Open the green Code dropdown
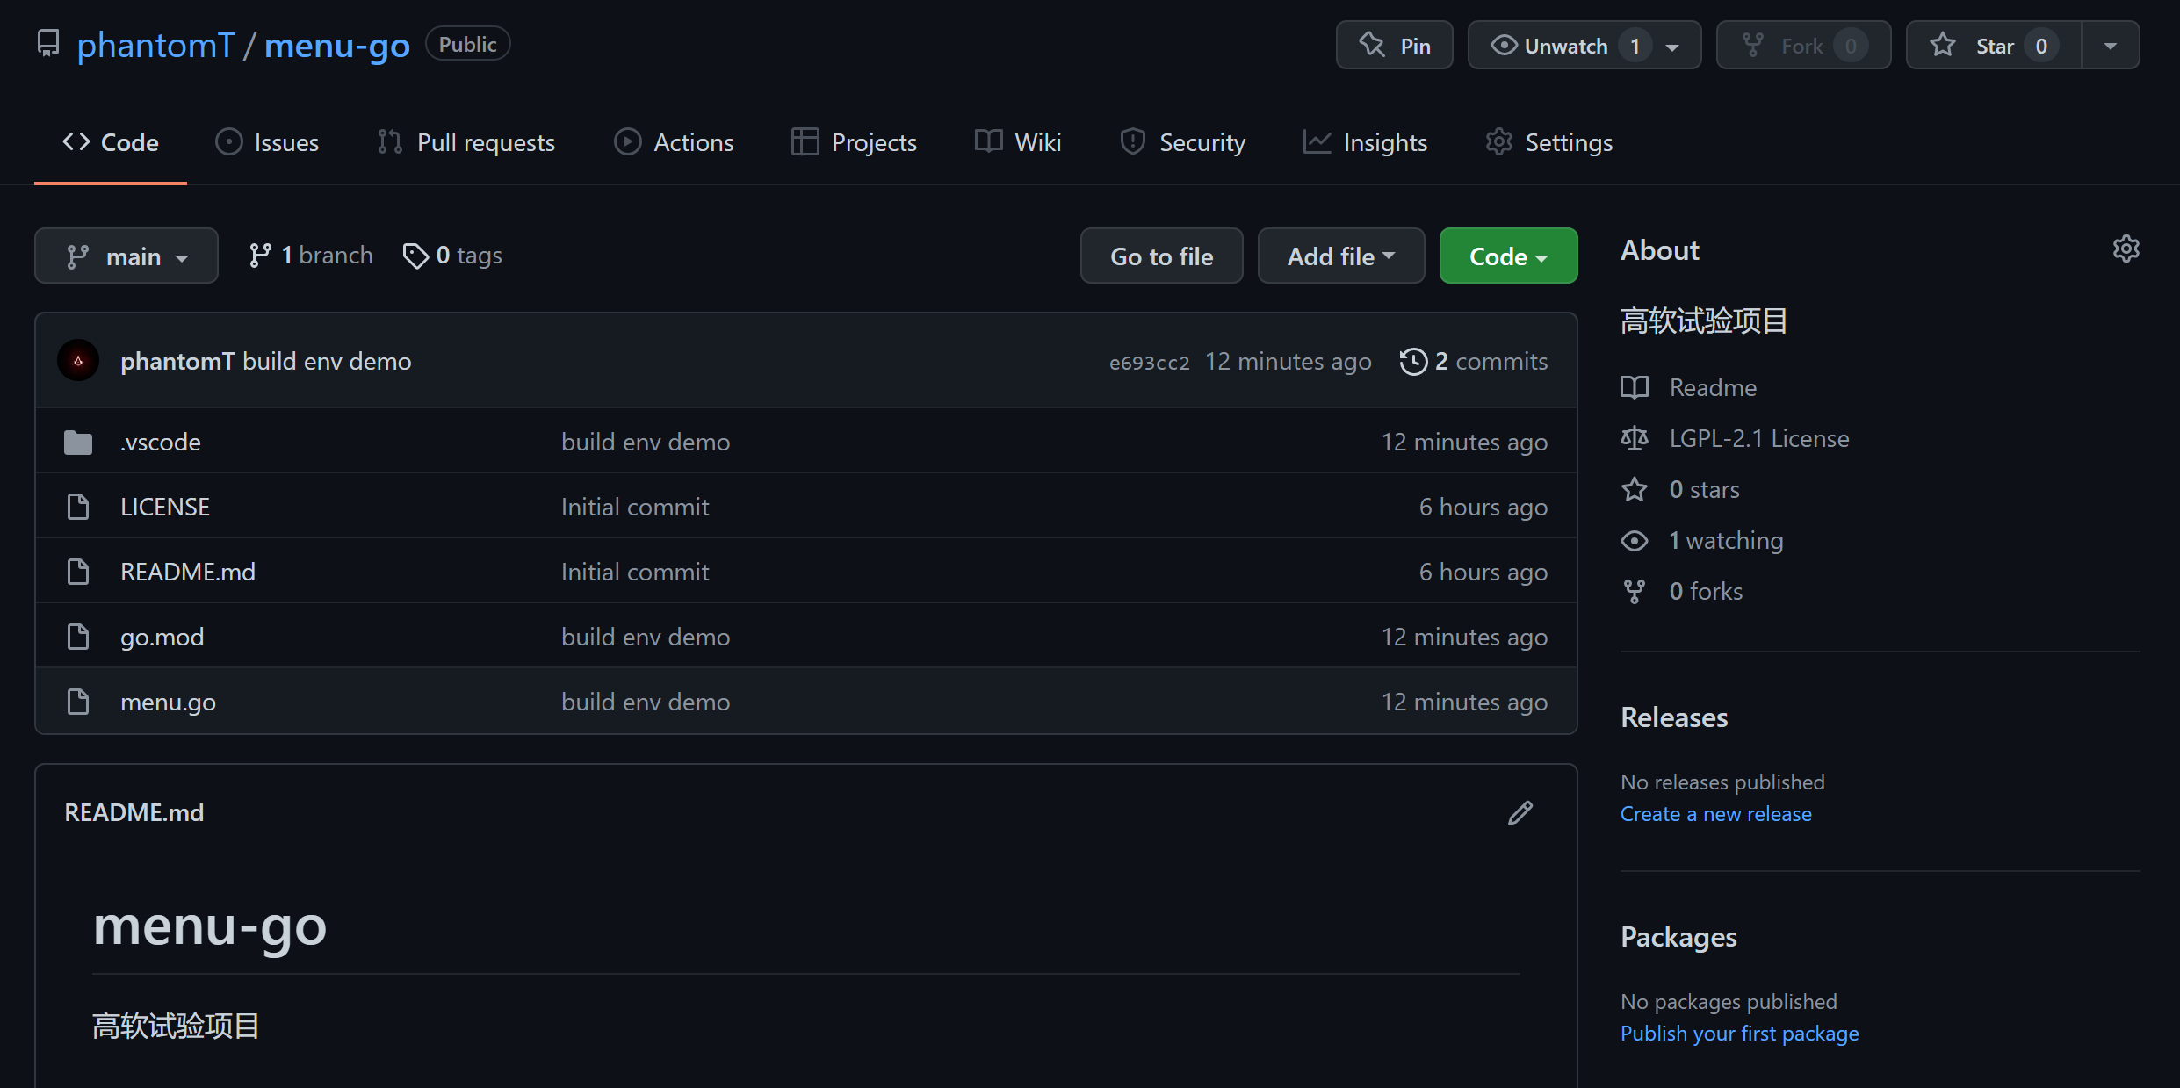Image resolution: width=2180 pixels, height=1088 pixels. point(1507,256)
